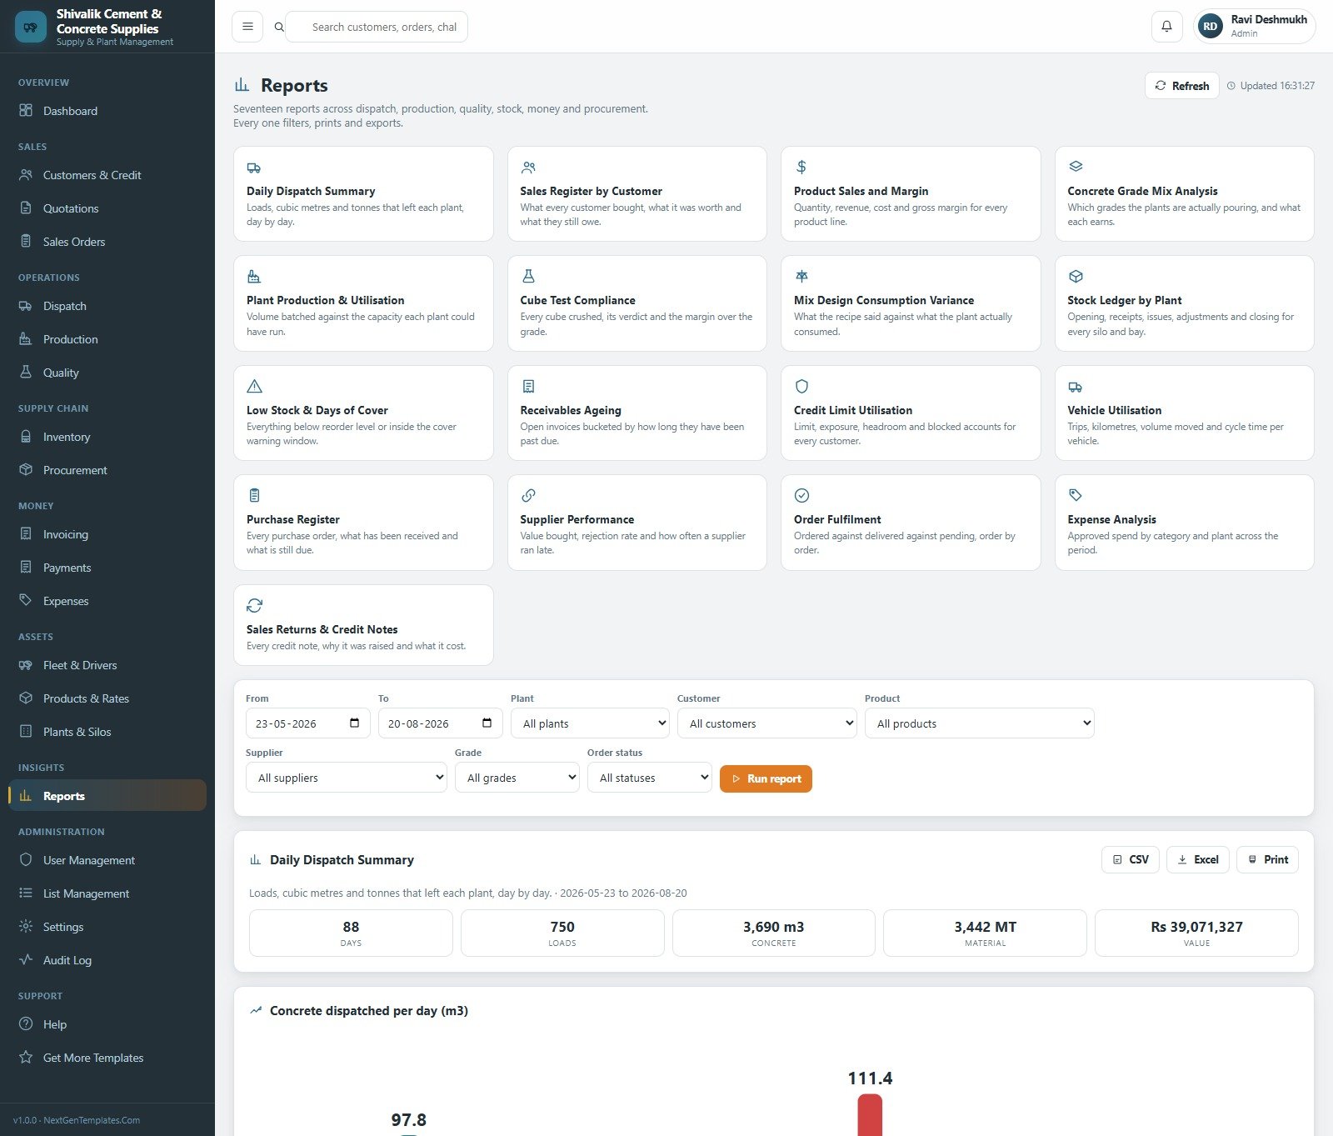Select Reports in the sidebar
Screen dimensions: 1333x1136
pyautogui.click(x=107, y=796)
